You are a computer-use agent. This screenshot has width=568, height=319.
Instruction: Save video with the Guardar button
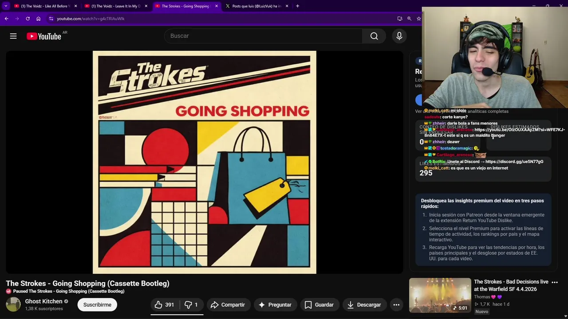coord(319,305)
